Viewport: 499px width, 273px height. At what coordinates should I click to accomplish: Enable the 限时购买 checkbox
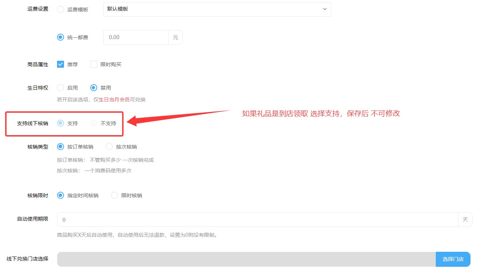click(x=94, y=64)
